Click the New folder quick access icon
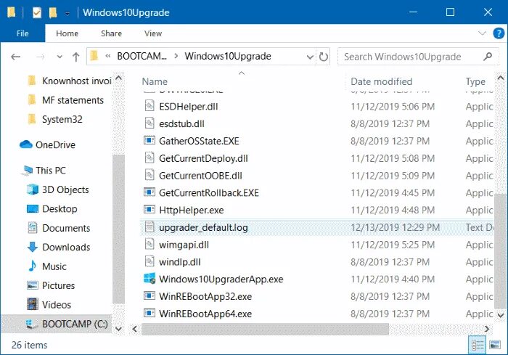Image resolution: width=508 pixels, height=355 pixels. click(x=53, y=13)
